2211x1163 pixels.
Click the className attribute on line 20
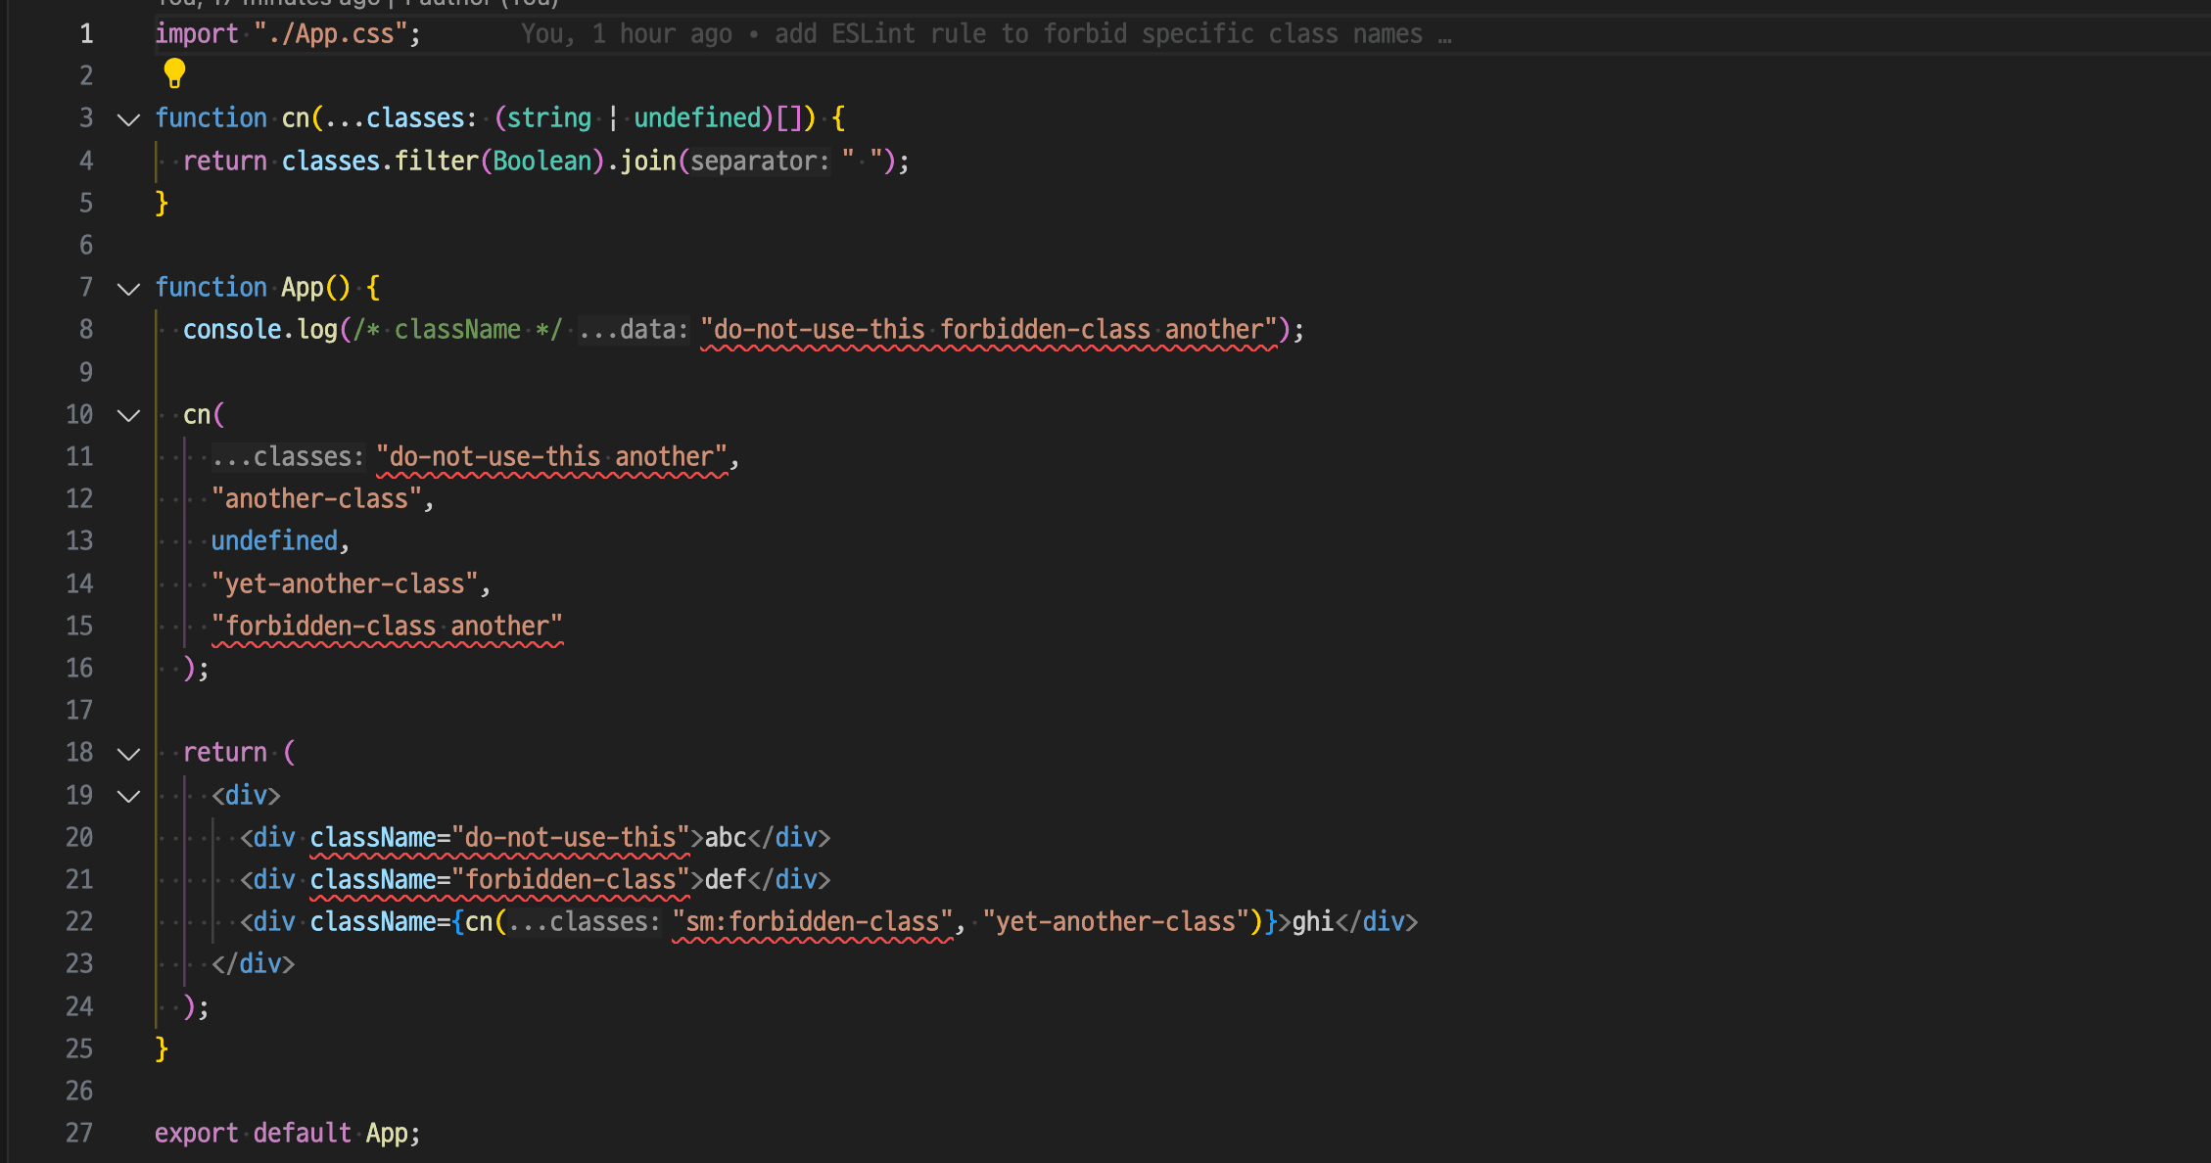[x=372, y=838]
